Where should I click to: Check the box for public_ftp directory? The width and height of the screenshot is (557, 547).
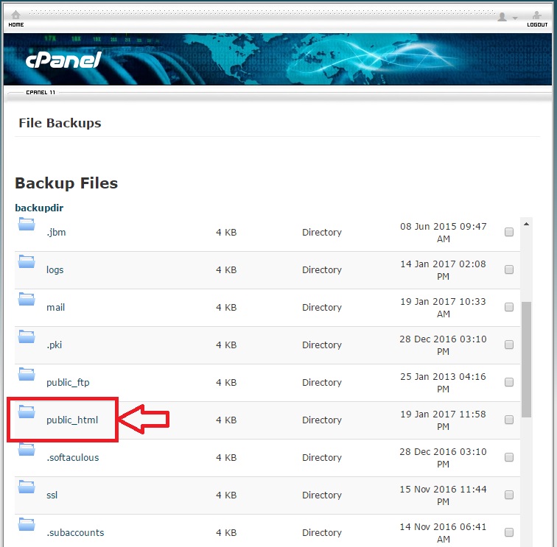click(509, 382)
